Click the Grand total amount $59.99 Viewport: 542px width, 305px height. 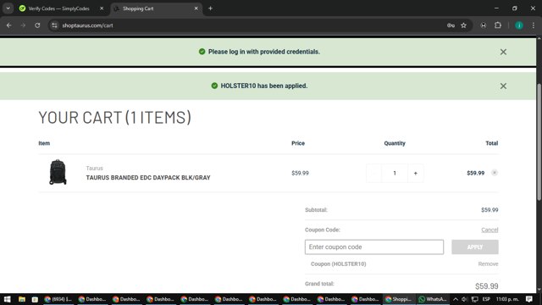tap(486, 286)
